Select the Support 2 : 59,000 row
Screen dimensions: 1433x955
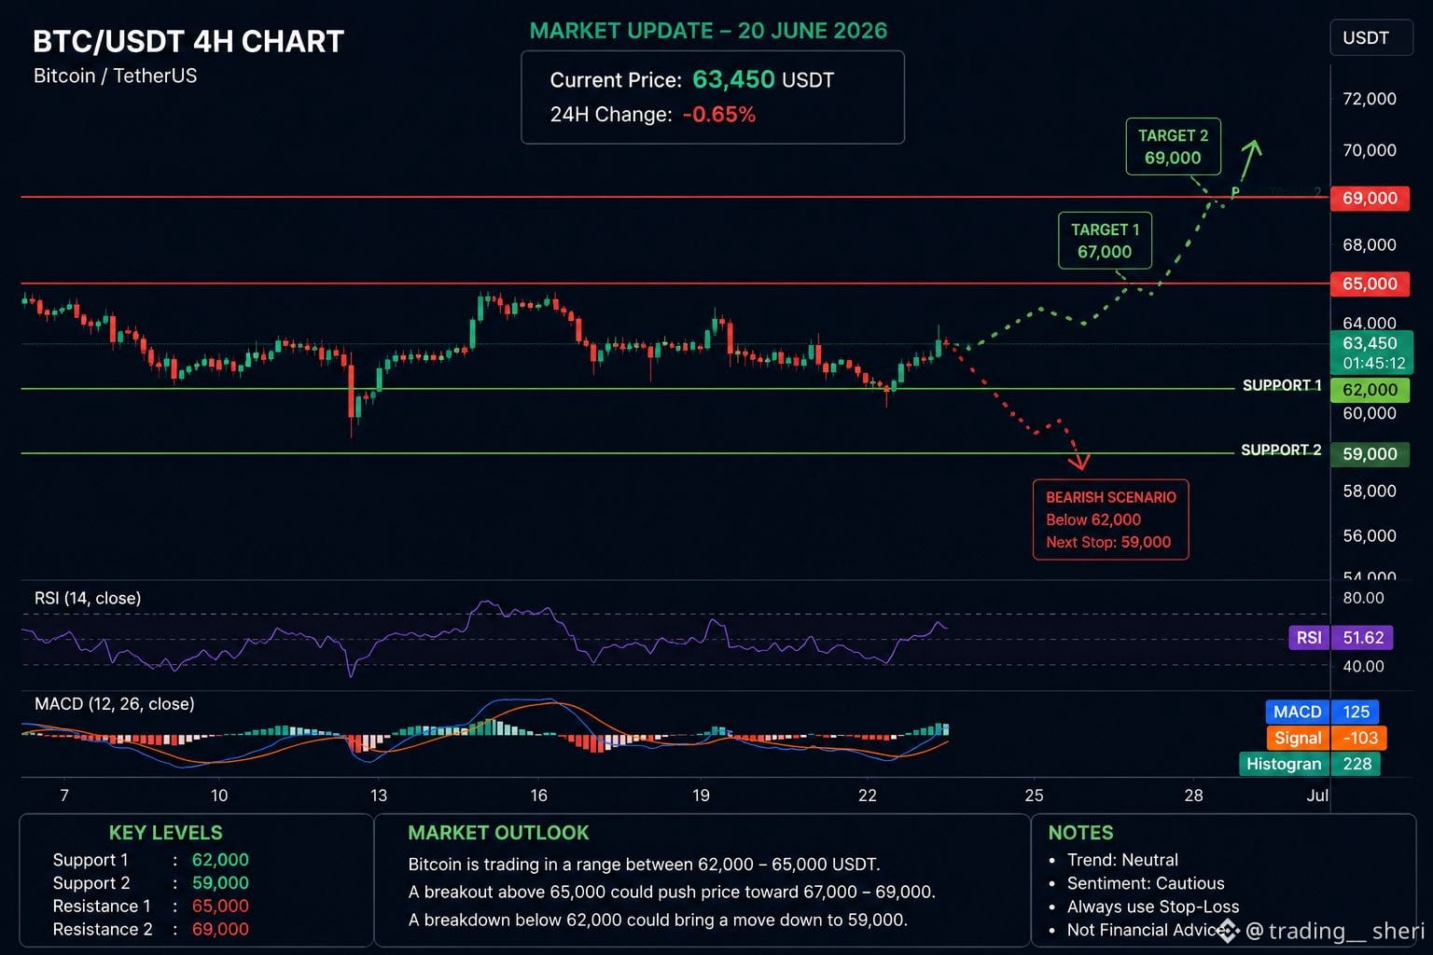point(151,883)
